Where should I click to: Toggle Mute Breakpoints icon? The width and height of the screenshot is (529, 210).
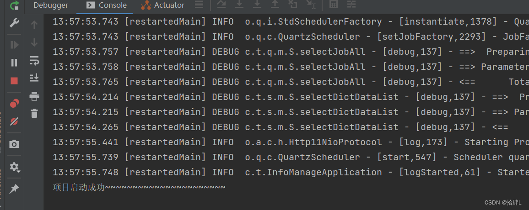(x=14, y=121)
